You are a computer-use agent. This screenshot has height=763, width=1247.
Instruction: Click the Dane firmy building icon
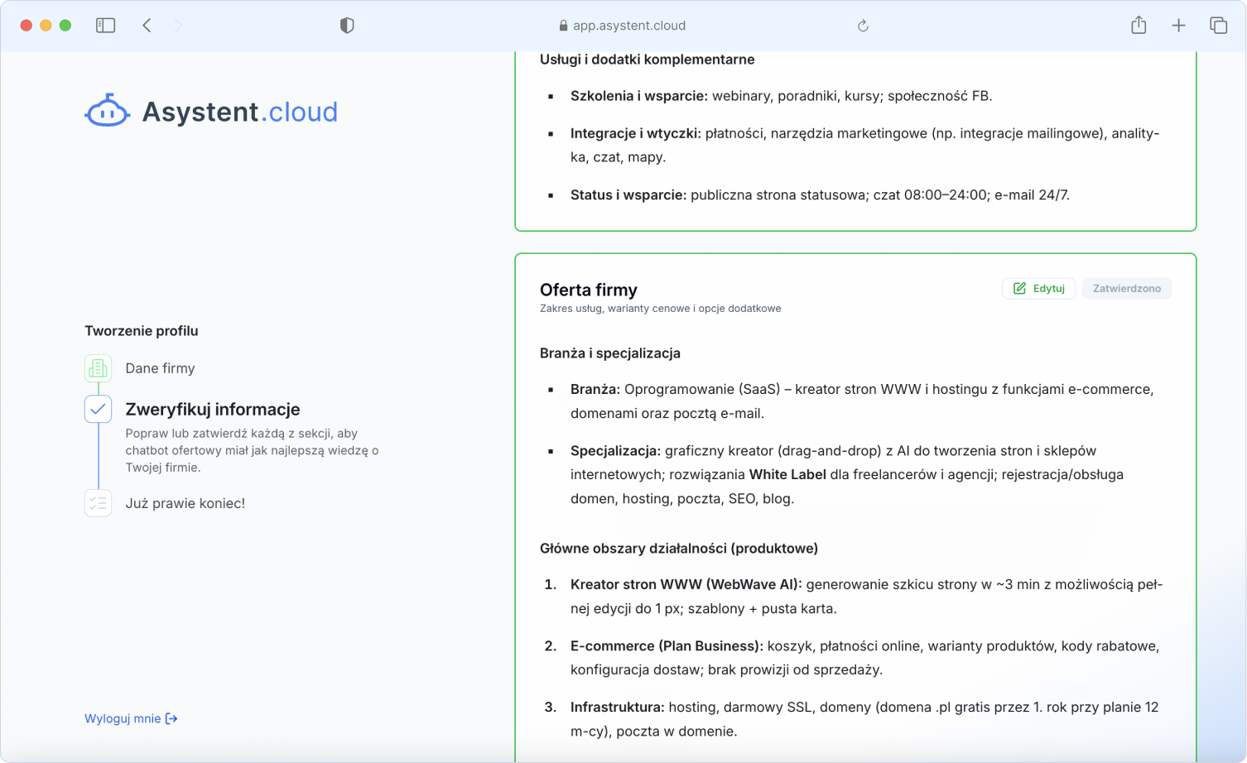coord(98,368)
